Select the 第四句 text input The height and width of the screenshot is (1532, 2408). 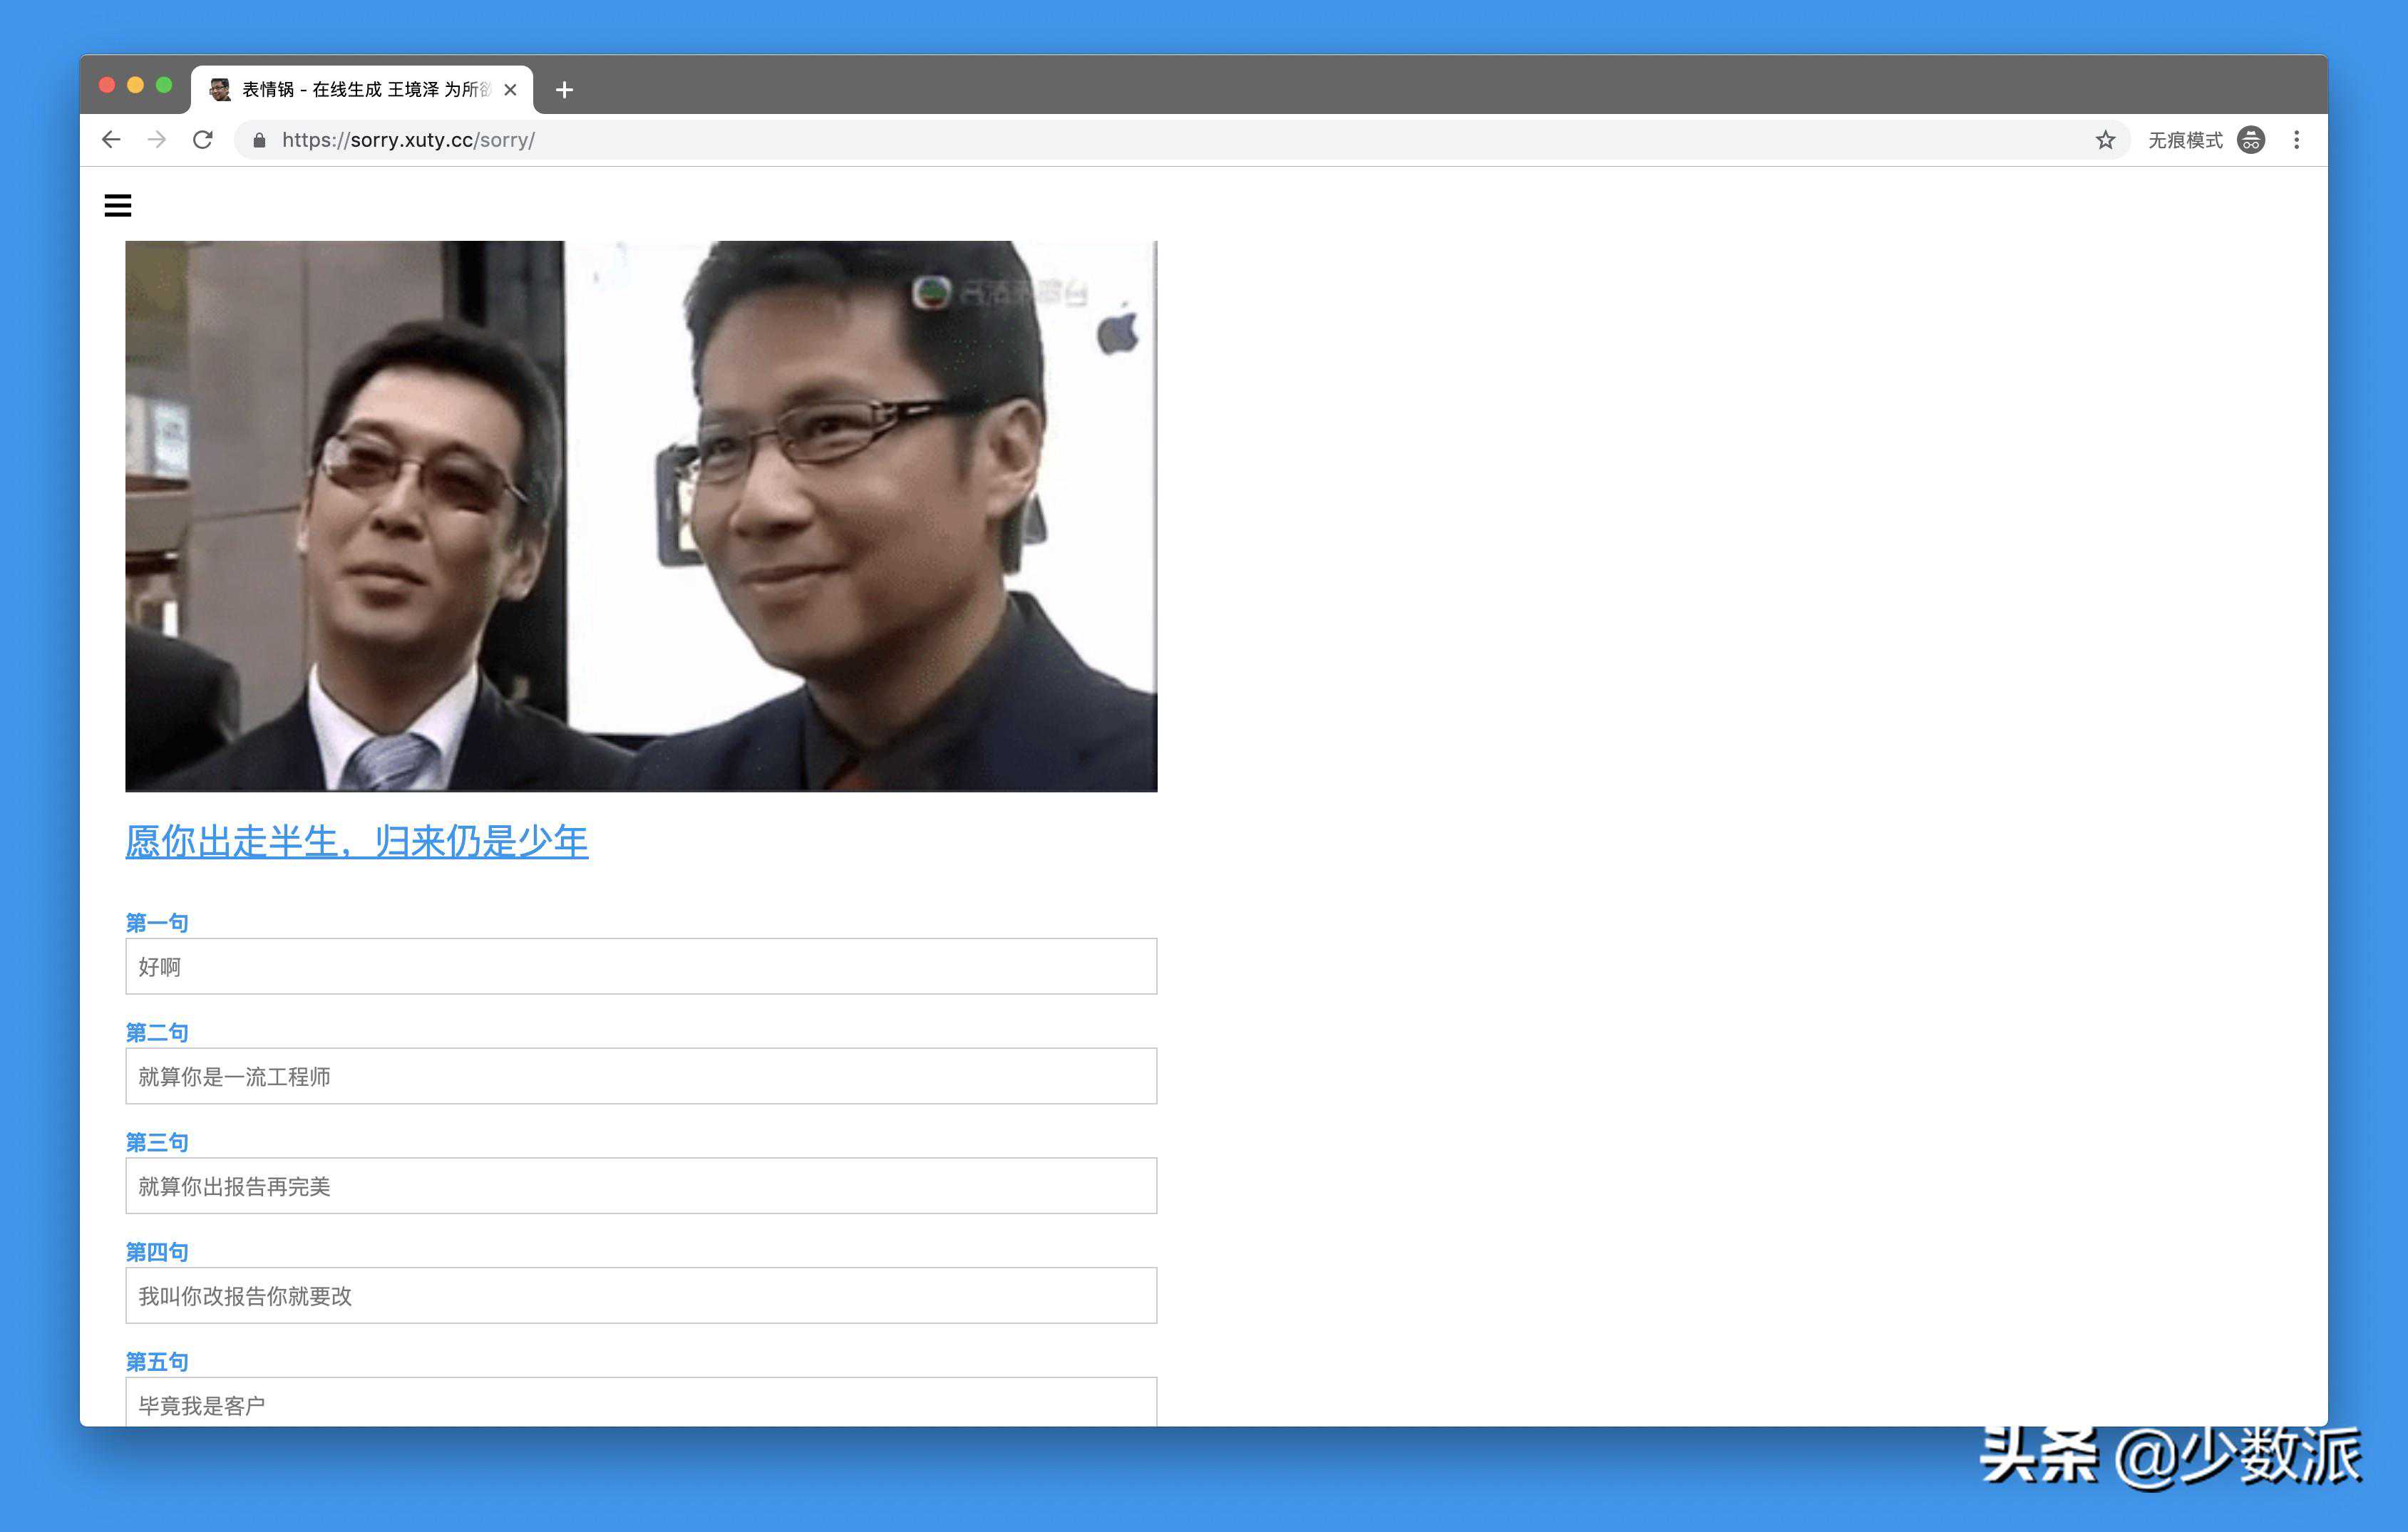click(640, 1296)
